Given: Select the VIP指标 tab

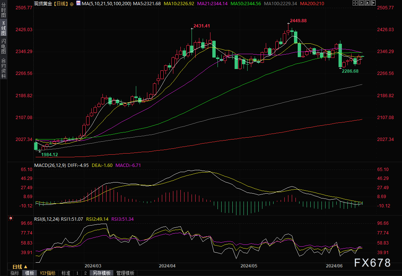Looking at the screenshot, I should coord(48,273).
